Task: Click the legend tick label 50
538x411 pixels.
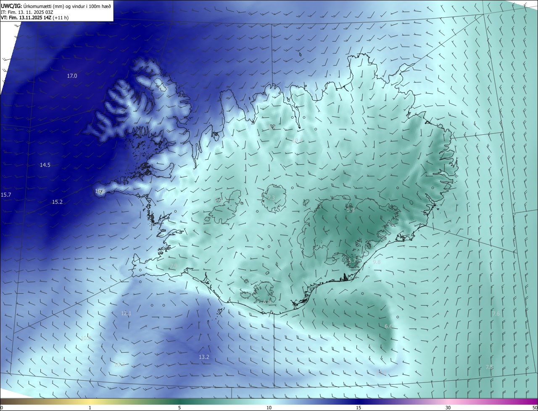Action: [535, 408]
